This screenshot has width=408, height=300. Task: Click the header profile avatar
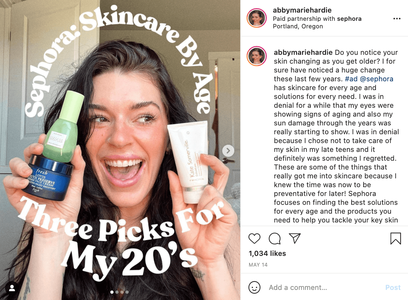tap(257, 18)
